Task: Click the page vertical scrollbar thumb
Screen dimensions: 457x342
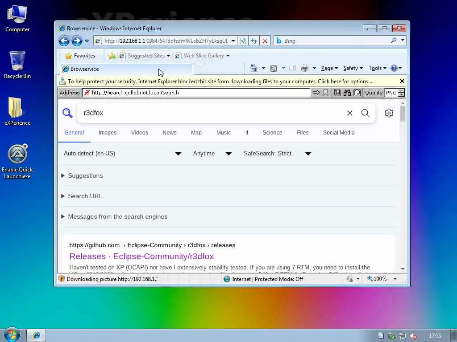Action: 403,114
